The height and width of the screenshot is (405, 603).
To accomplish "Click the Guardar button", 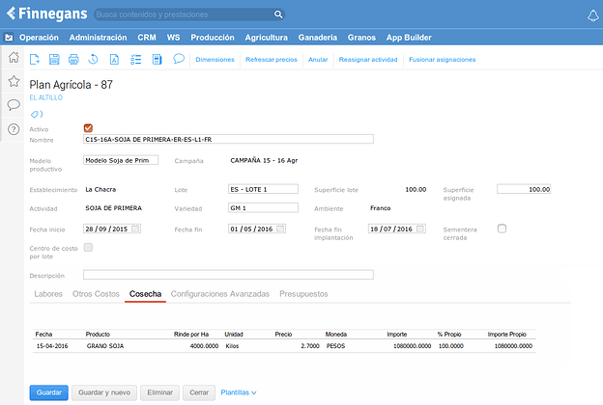I will coord(48,392).
